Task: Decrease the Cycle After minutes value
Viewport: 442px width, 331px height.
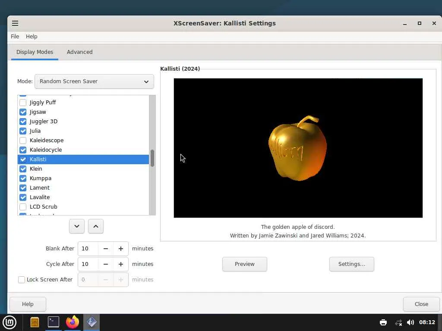Action: [x=106, y=264]
